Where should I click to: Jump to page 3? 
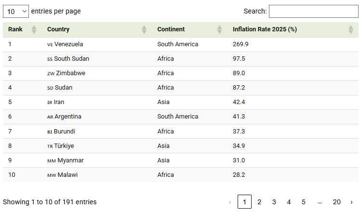(274, 202)
